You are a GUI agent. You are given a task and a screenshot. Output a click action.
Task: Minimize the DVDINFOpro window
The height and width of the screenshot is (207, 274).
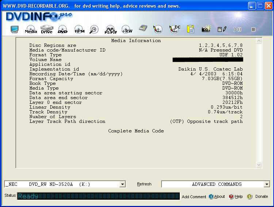point(251,6)
